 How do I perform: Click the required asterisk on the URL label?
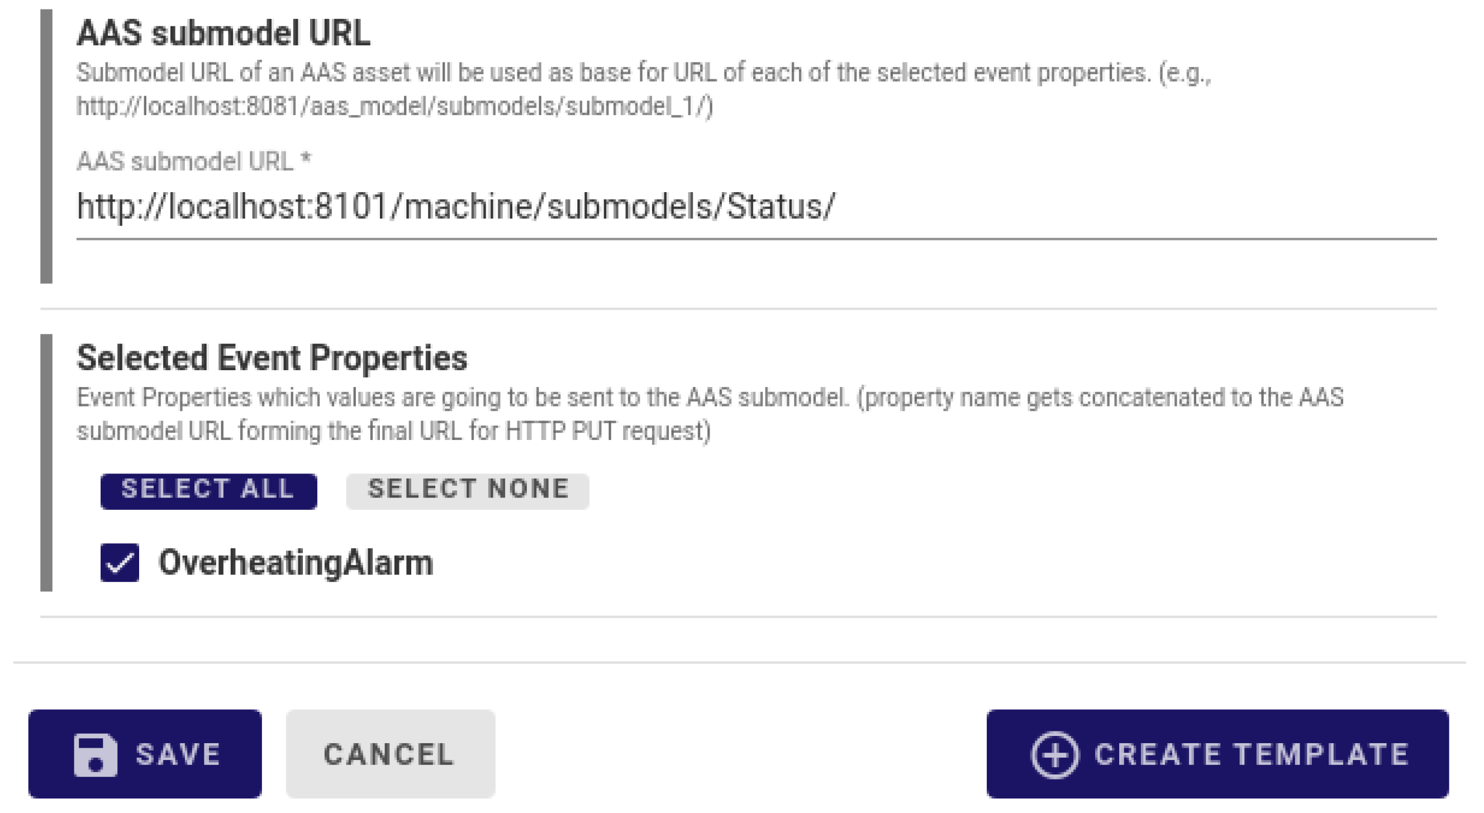tap(306, 159)
